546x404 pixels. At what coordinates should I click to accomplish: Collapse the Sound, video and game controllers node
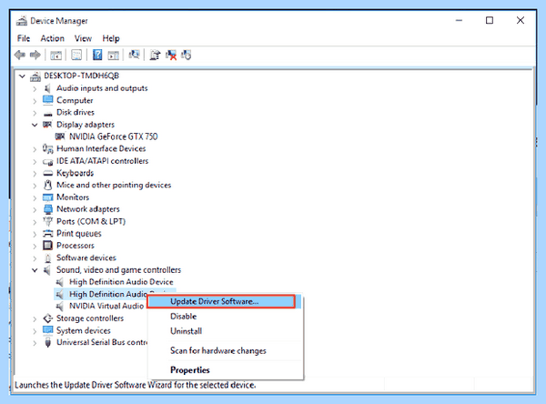point(35,270)
